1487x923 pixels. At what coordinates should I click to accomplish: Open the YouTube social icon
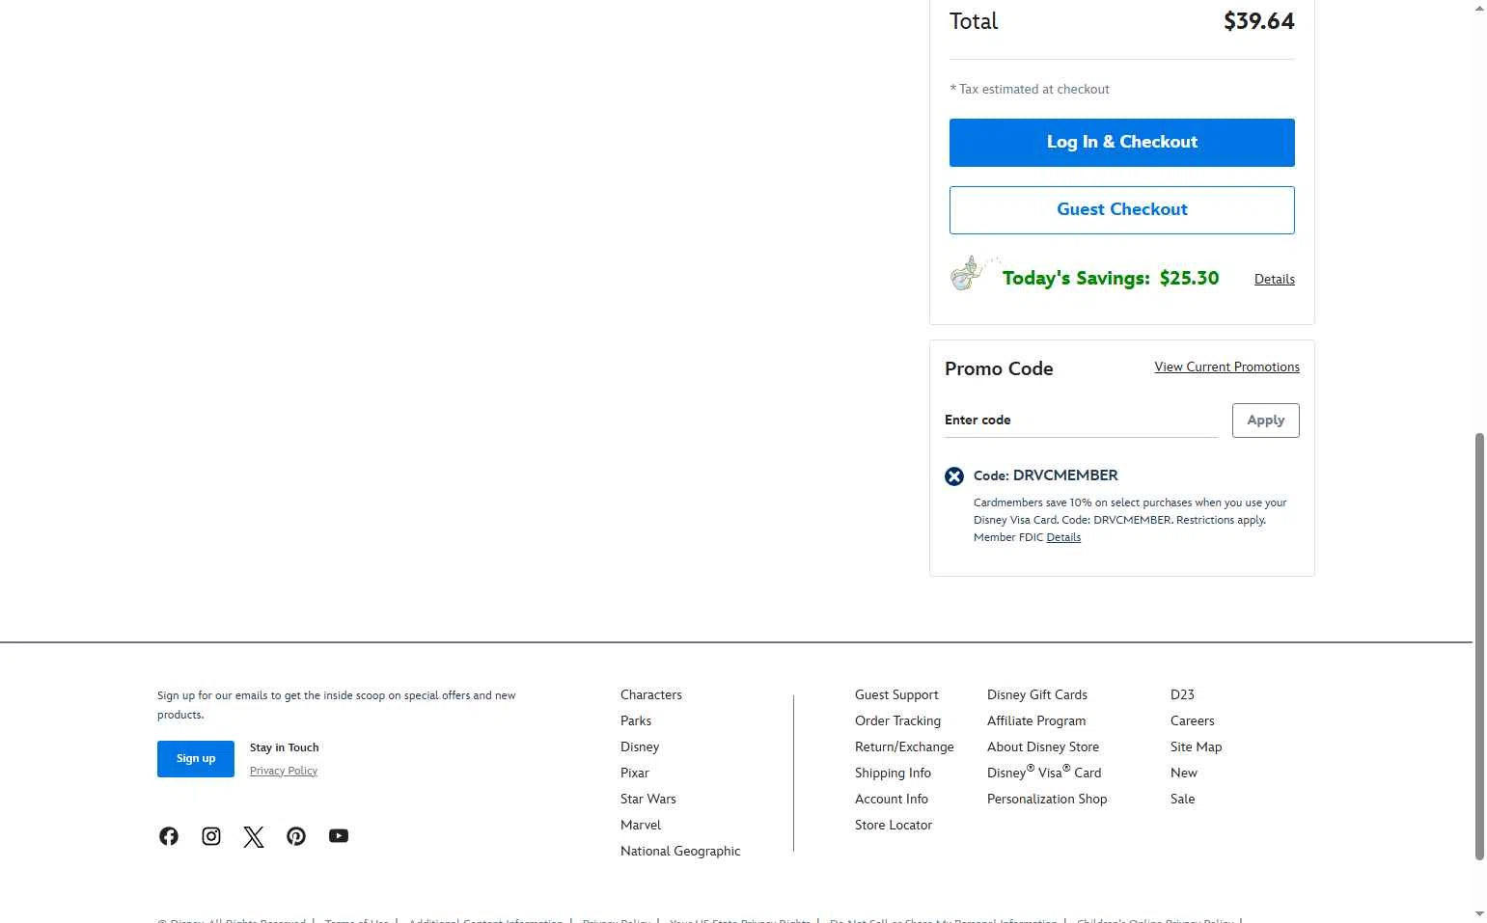point(339,836)
